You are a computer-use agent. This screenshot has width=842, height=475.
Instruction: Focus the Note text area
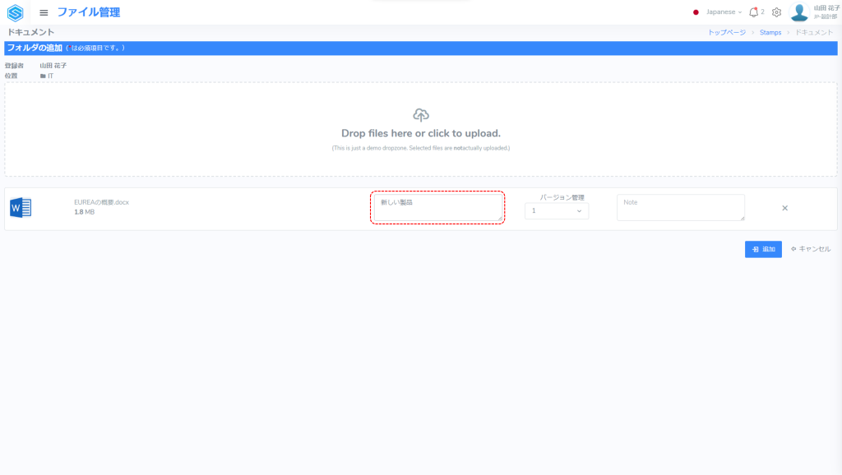pyautogui.click(x=681, y=208)
